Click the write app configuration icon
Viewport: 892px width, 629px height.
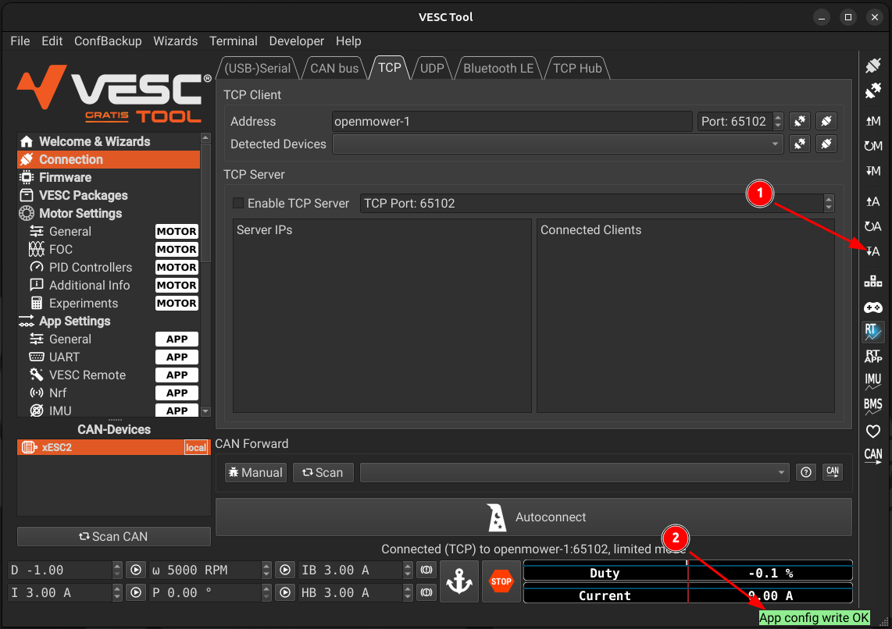tap(873, 251)
